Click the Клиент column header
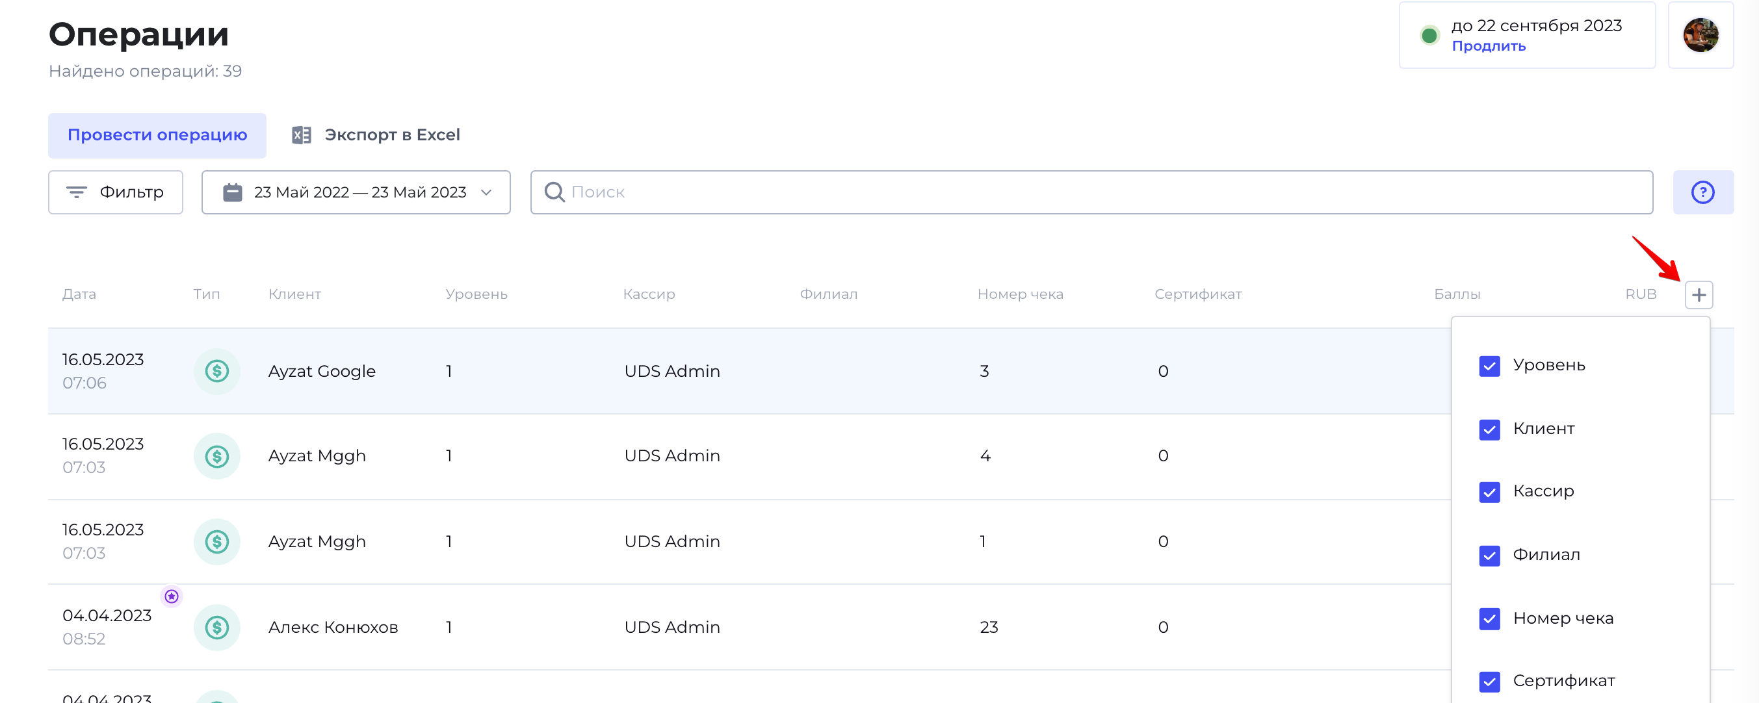Image resolution: width=1759 pixels, height=703 pixels. pos(294,294)
